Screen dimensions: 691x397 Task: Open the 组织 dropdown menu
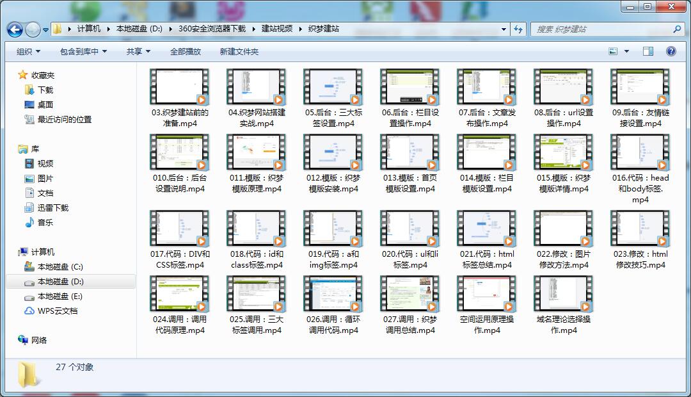(x=28, y=51)
